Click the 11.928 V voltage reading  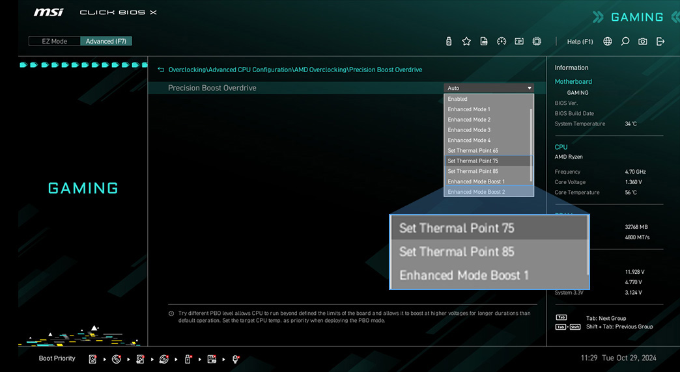pos(635,272)
